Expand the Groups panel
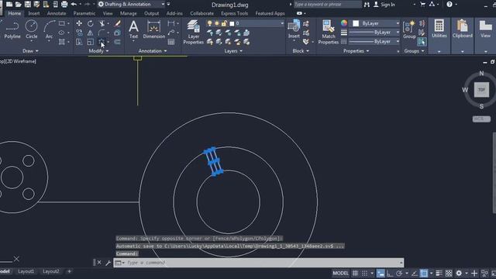 (x=414, y=51)
